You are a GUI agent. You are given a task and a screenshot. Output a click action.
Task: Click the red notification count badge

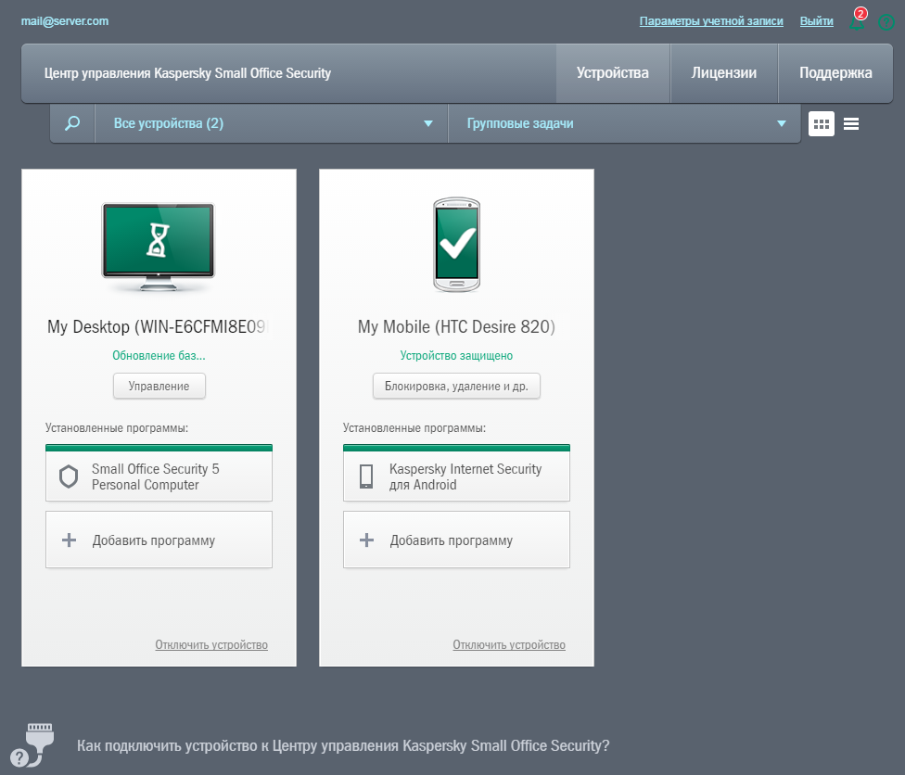(860, 14)
